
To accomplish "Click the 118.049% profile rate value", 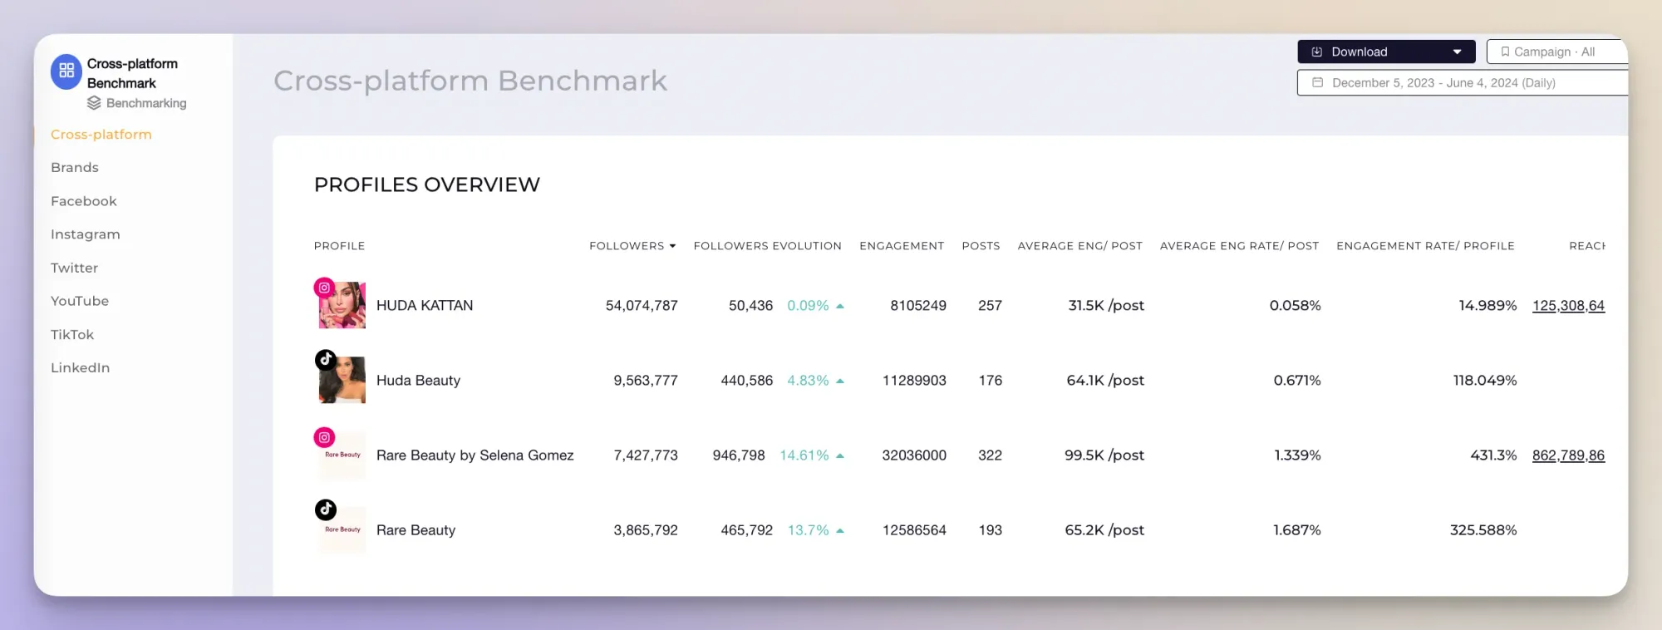I will pyautogui.click(x=1484, y=381).
